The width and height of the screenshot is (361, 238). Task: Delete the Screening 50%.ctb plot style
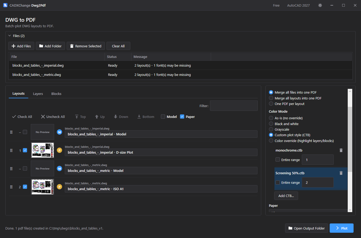[x=341, y=173]
